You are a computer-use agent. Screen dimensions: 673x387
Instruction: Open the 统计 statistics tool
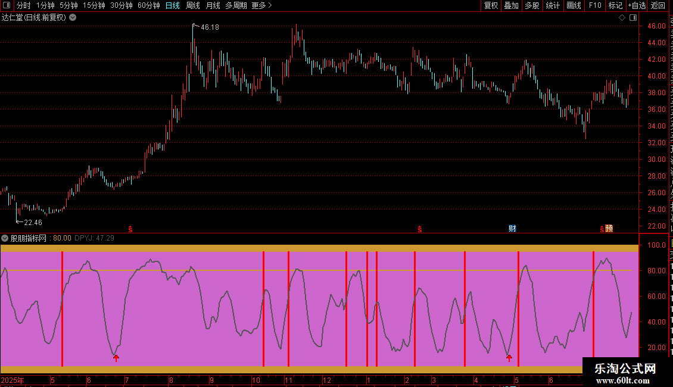pyautogui.click(x=553, y=5)
